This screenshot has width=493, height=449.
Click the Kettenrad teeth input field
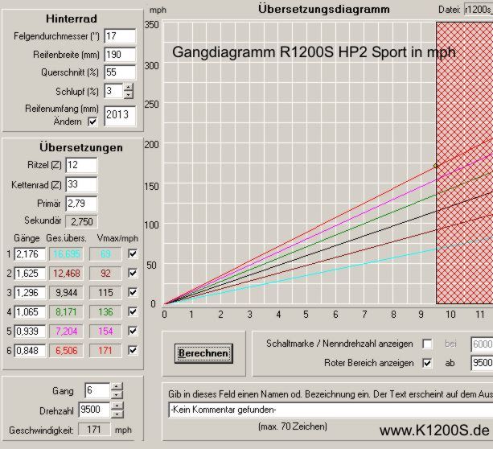tap(81, 184)
